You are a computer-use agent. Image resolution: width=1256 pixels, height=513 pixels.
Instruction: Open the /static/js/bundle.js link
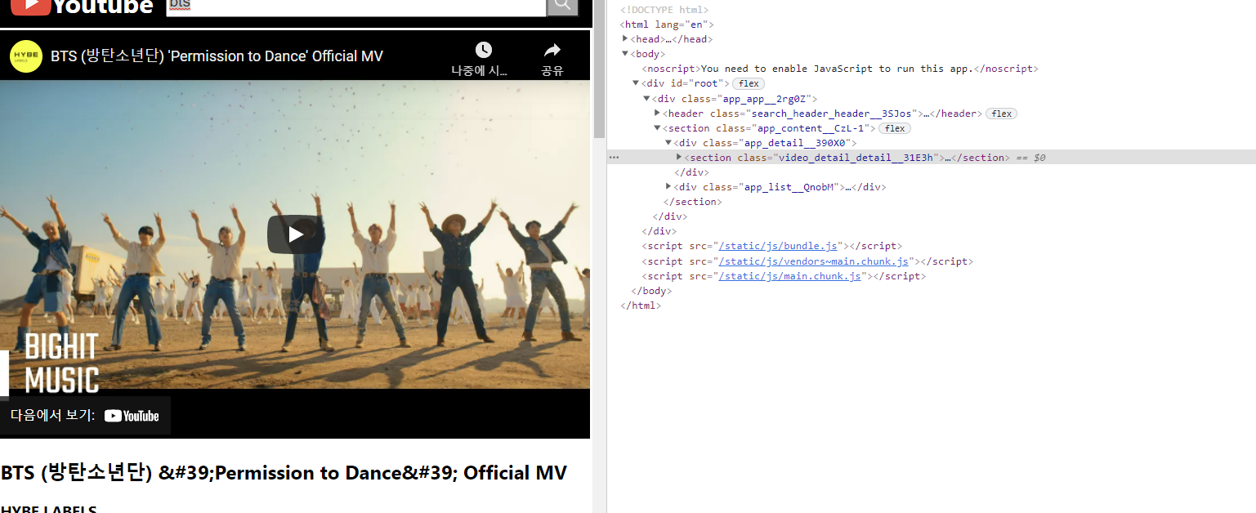click(x=778, y=246)
